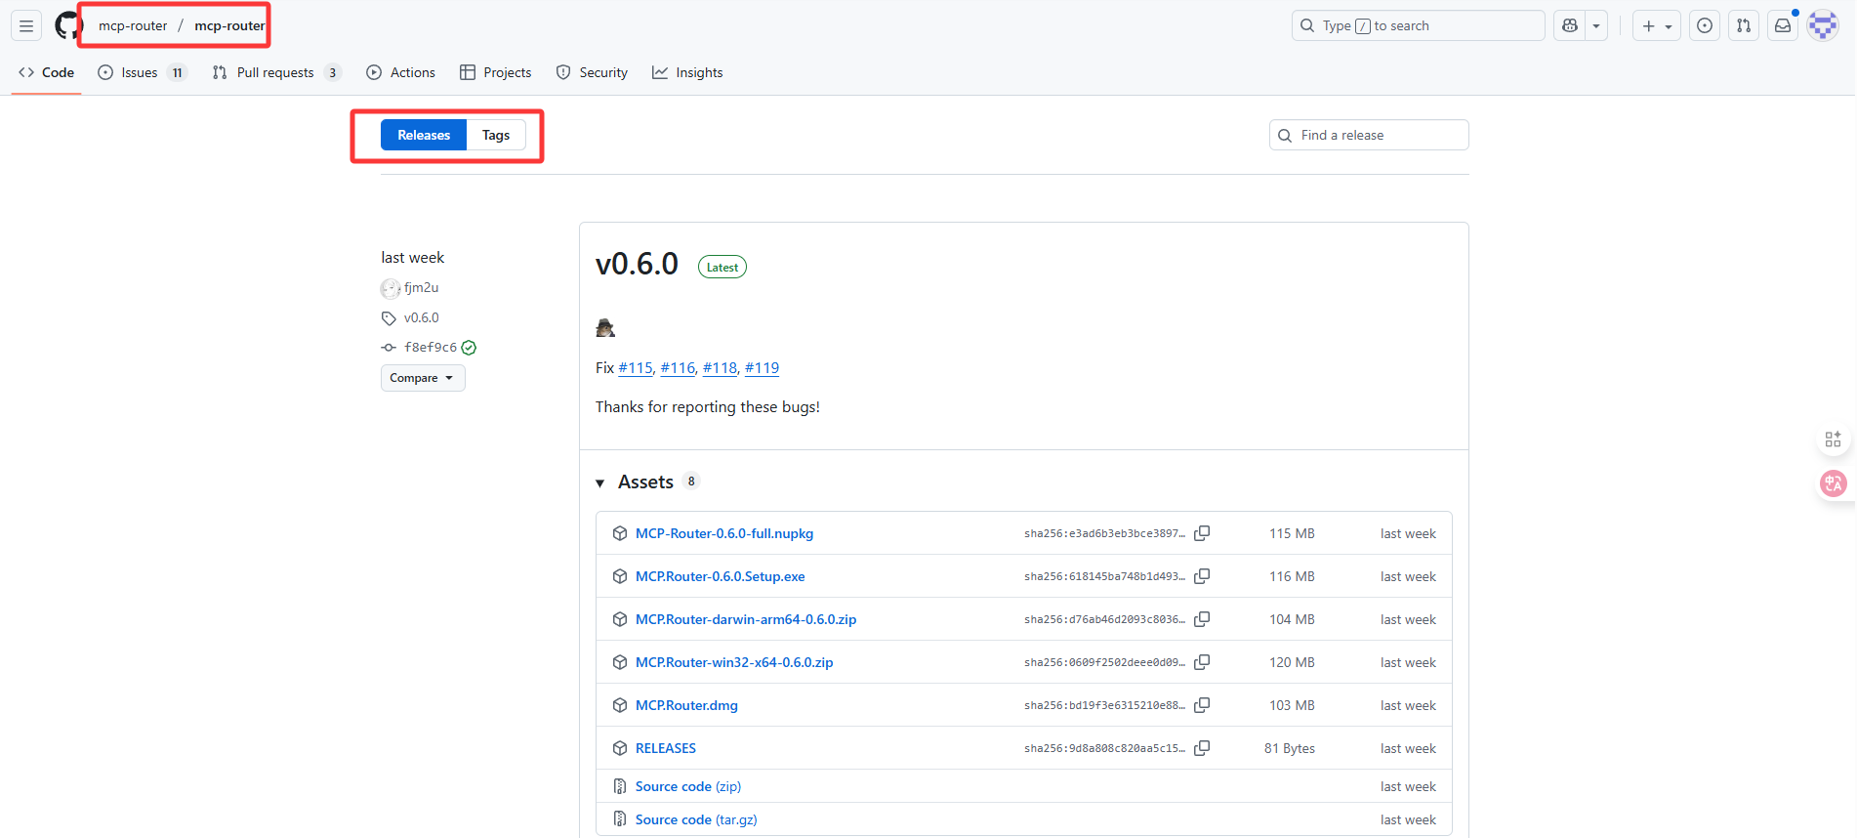Open issue #115 link

point(636,368)
